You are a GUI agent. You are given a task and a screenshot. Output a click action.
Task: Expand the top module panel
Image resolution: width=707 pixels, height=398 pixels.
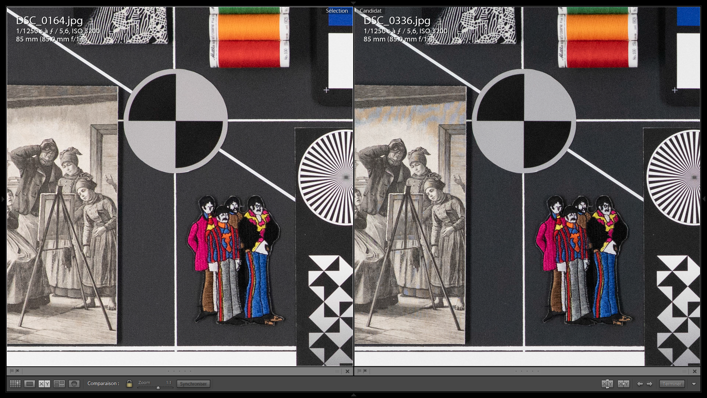[x=353, y=3]
